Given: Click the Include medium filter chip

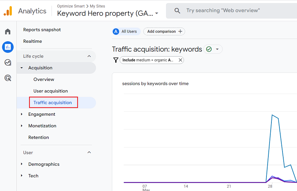Looking at the screenshot, I should click(x=152, y=60).
